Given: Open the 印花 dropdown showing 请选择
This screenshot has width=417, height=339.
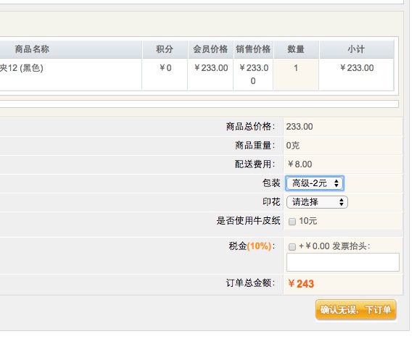Looking at the screenshot, I should [x=317, y=202].
